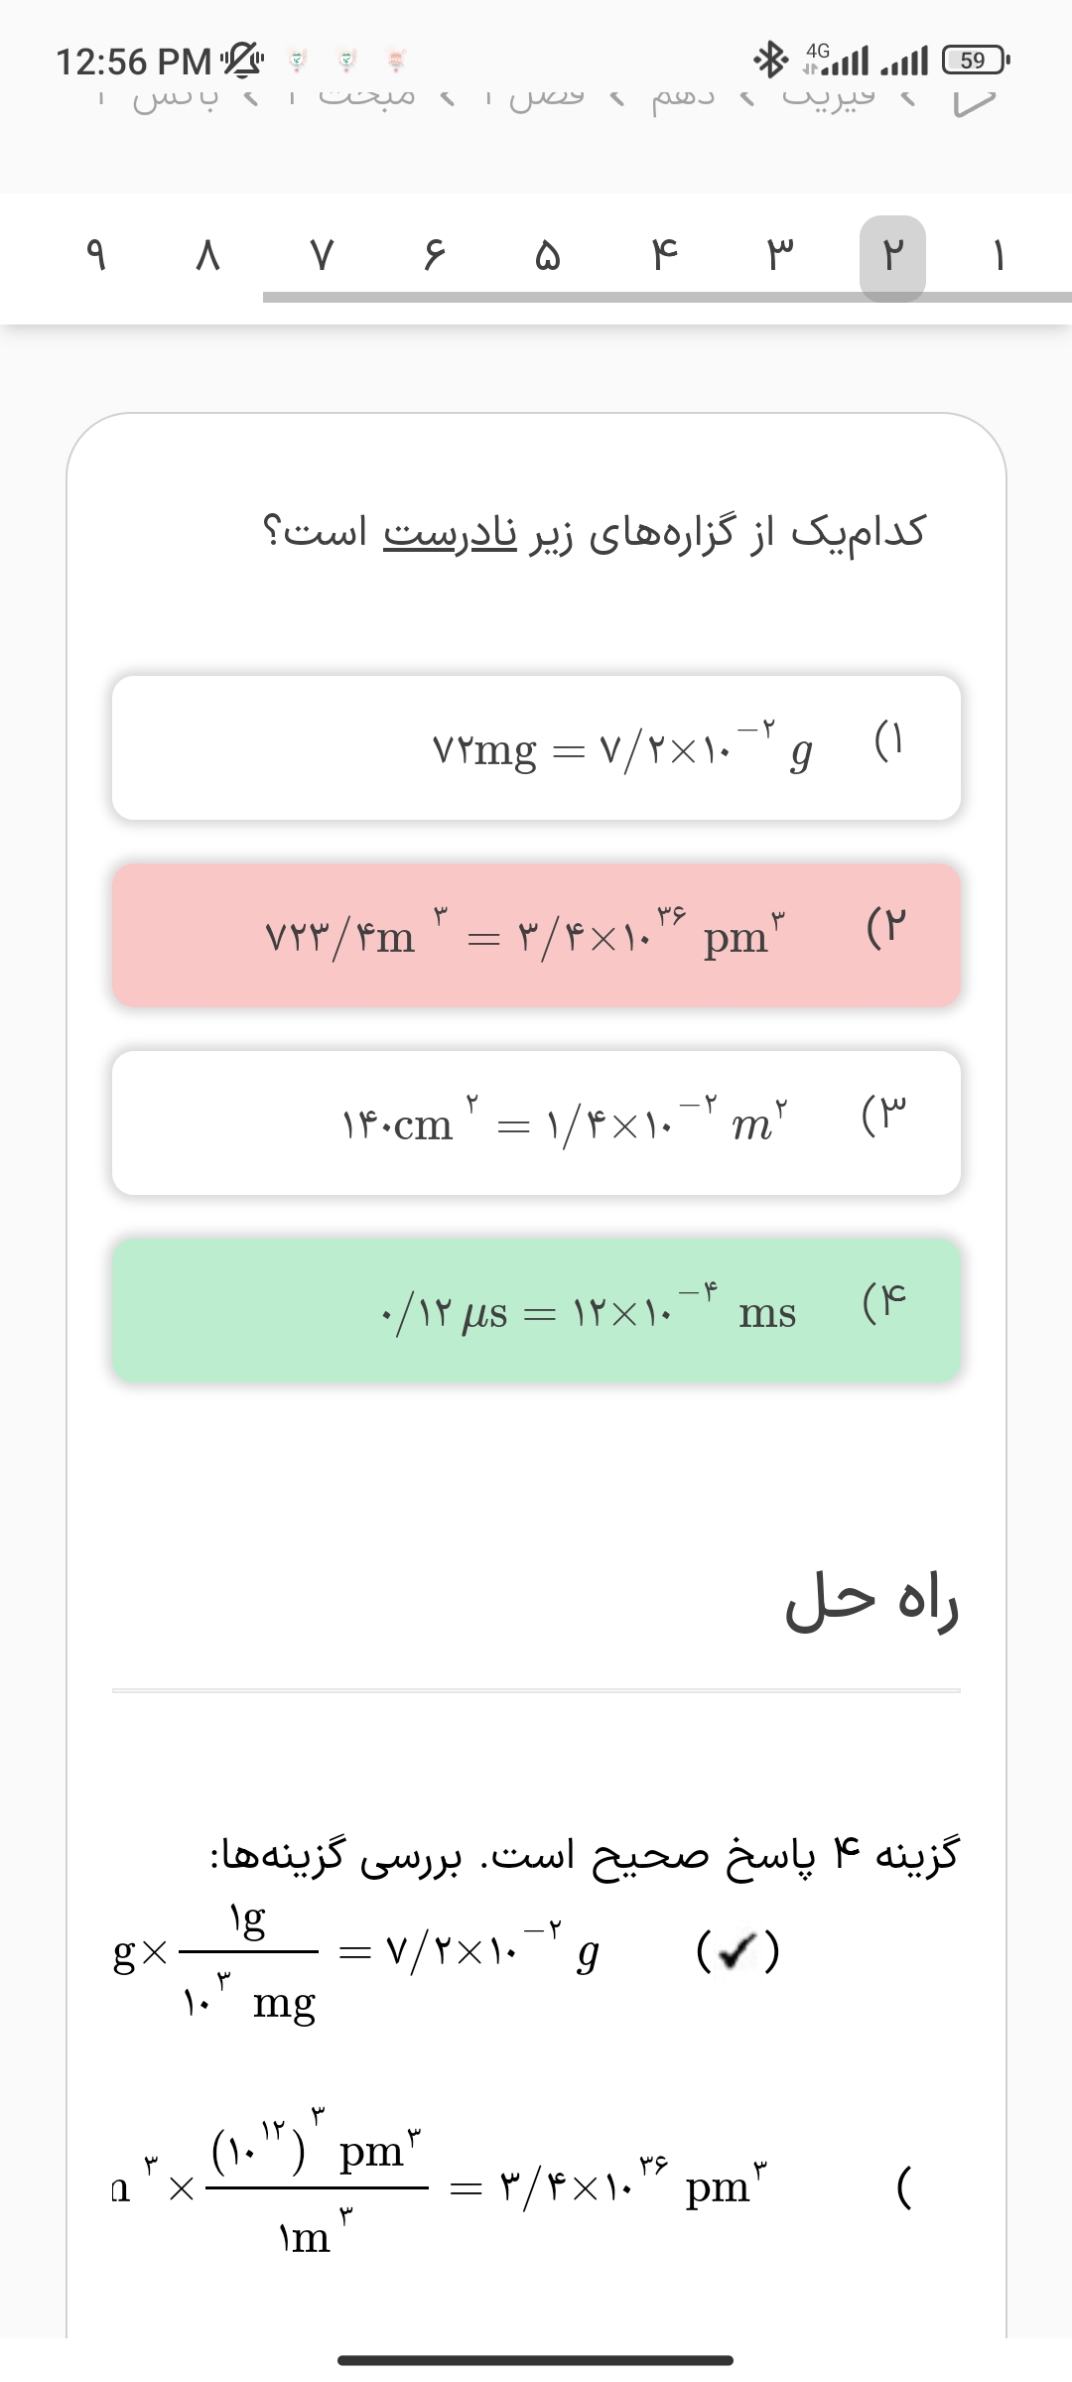Choose red-highlighted option ۲ with pm³

[x=536, y=936]
